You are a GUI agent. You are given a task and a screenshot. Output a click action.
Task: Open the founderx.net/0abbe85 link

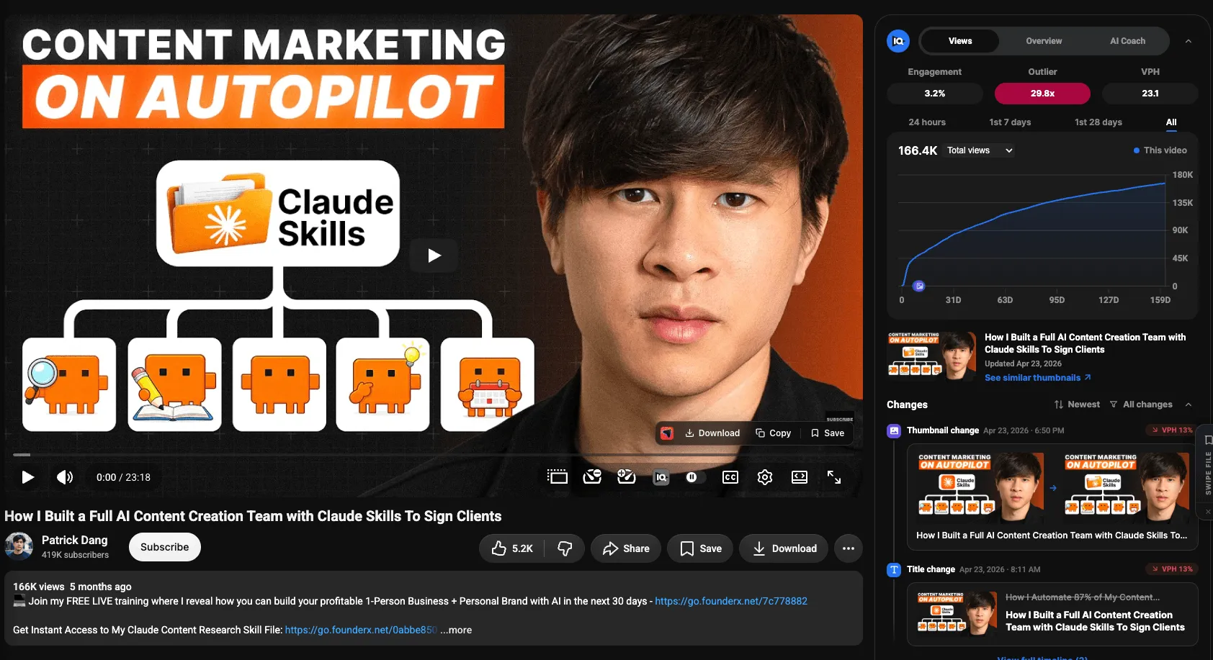[x=361, y=630]
